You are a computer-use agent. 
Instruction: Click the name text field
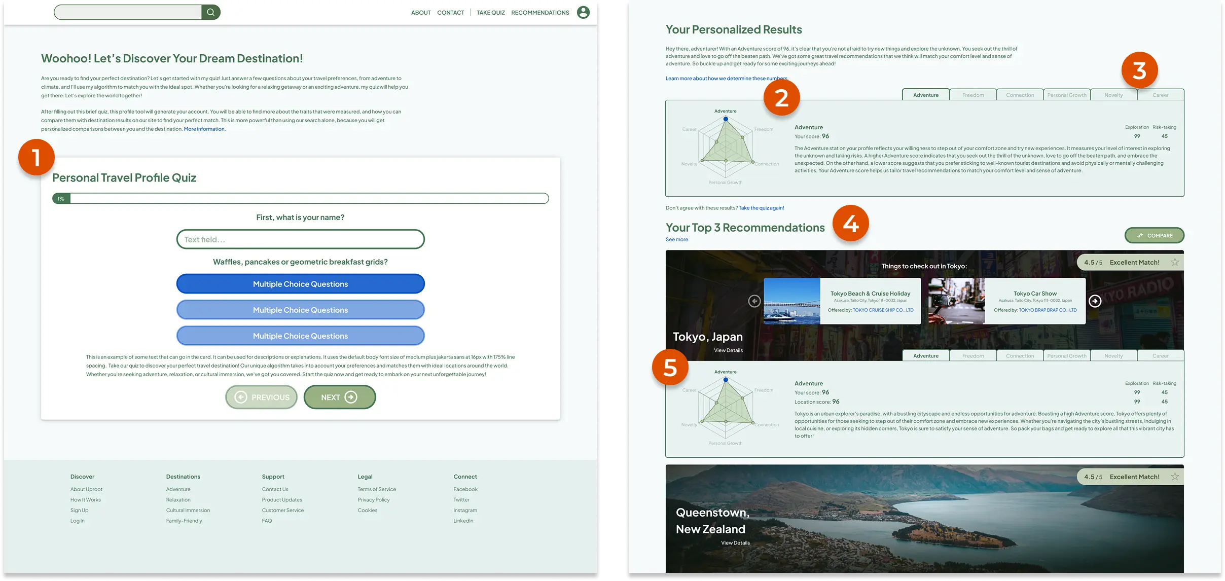tap(300, 239)
